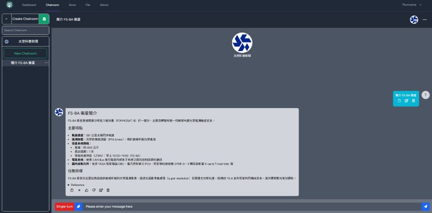Click the New Chatroom button
Viewport: 432px width, 213px height.
click(x=25, y=53)
